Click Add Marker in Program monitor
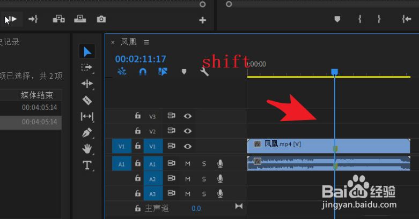419x219 pixels. tap(337, 19)
